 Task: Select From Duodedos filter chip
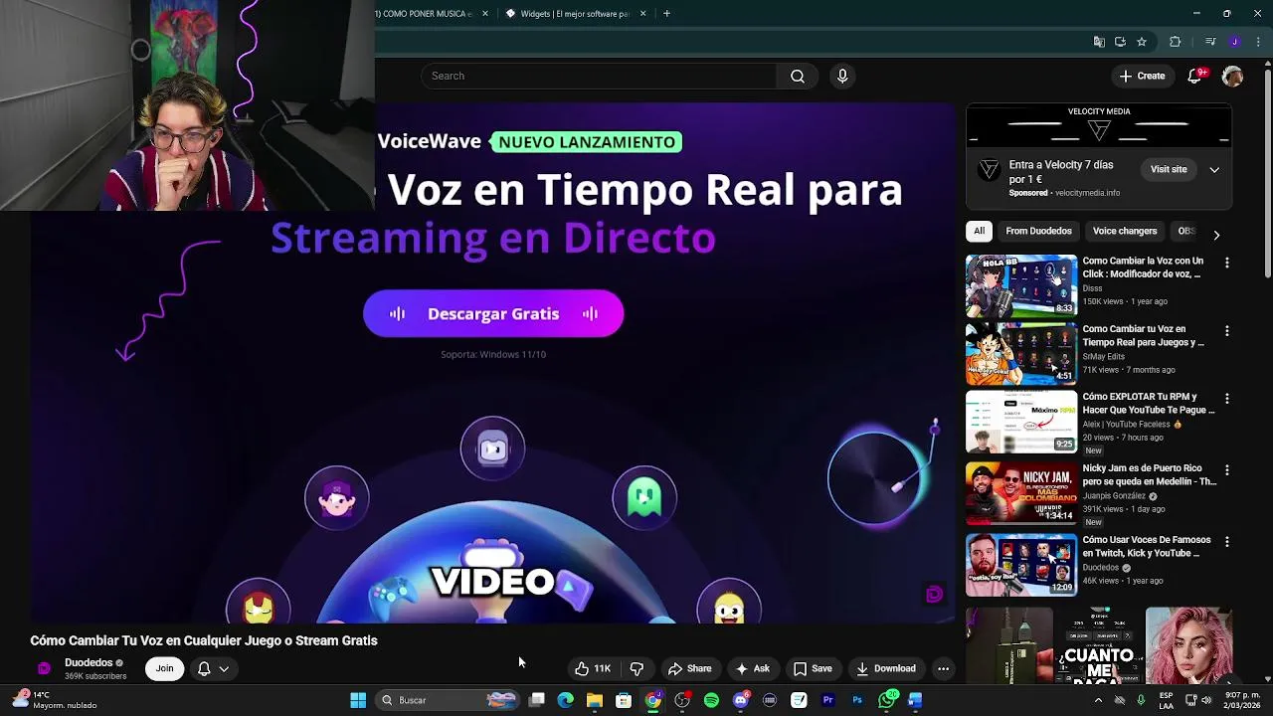tap(1038, 231)
